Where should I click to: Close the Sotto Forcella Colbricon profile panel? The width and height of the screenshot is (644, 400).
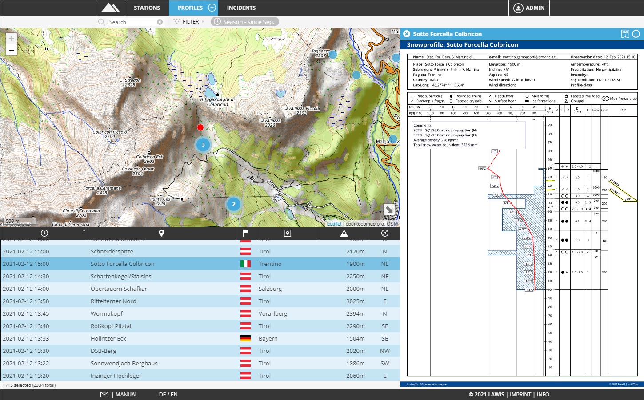[x=407, y=34]
